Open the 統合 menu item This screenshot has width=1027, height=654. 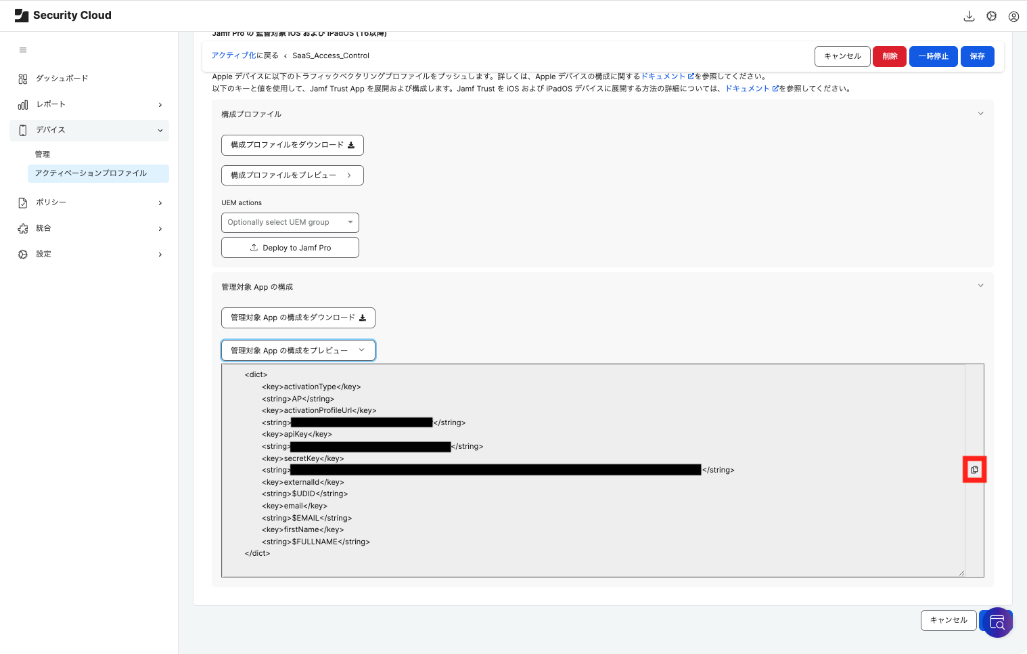coord(89,228)
